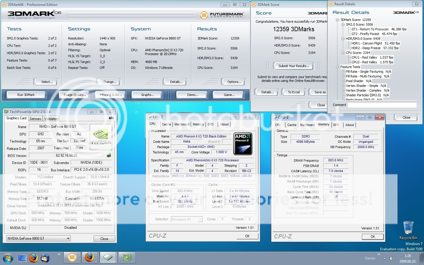Viewport: 424px width, 265px height.
Task: Click the NVIDIA logo in GPU-Z
Action: point(101,137)
